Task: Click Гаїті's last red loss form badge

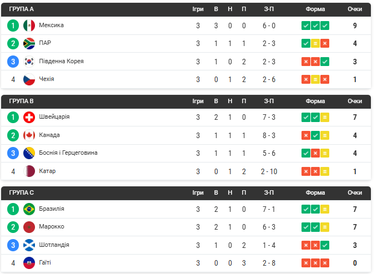Action: click(x=325, y=263)
